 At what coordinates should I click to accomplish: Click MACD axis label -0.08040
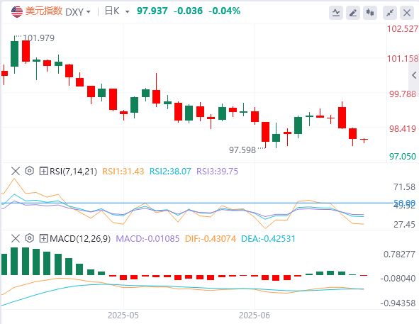(x=398, y=279)
